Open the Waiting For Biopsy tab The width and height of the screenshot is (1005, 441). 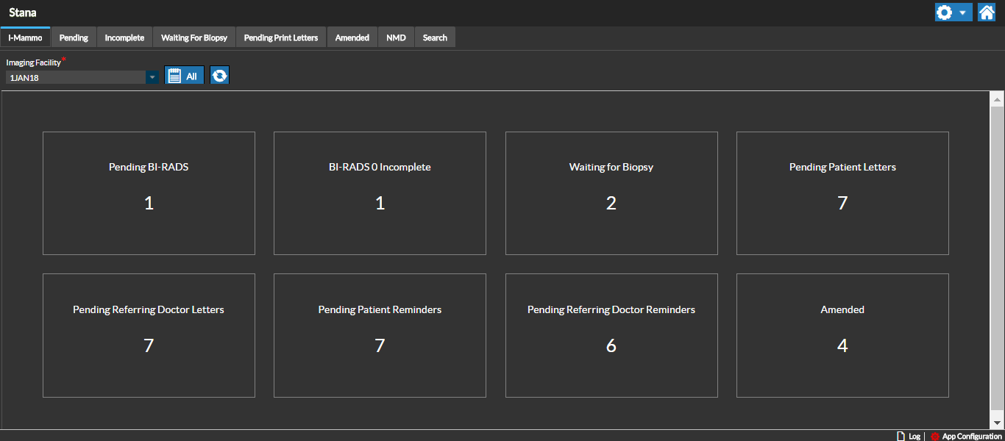click(x=194, y=37)
